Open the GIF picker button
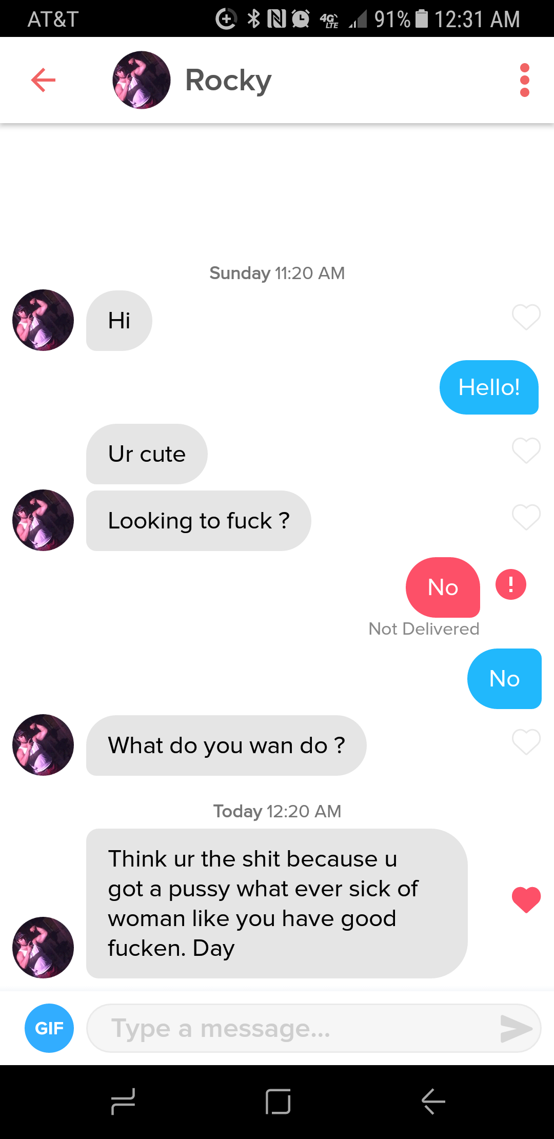554x1139 pixels. [49, 1028]
